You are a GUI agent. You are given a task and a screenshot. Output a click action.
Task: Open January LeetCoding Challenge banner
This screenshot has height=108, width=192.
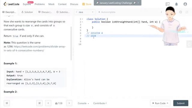116,3
